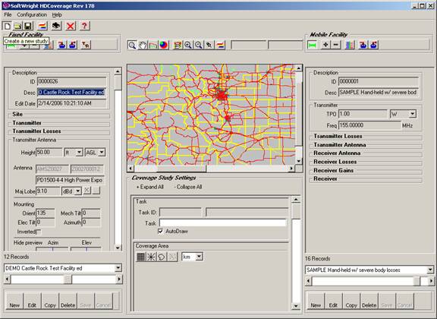437x319 pixels.
Task: Select the grid coverage area icon
Action: [141, 257]
